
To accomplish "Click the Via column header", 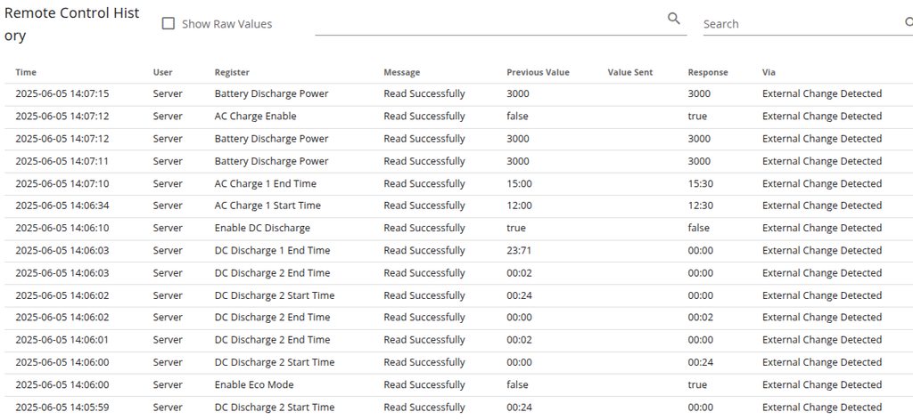I will pos(769,72).
